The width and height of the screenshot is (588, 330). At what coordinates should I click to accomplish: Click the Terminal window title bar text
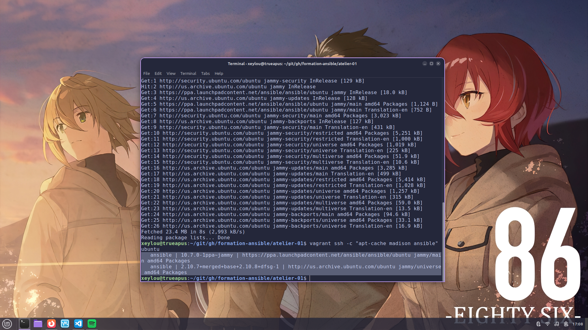(x=292, y=64)
